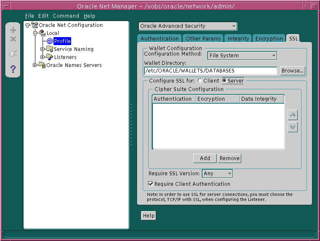320x241 pixels.
Task: Switch to the Authentication tab
Action: (160, 38)
